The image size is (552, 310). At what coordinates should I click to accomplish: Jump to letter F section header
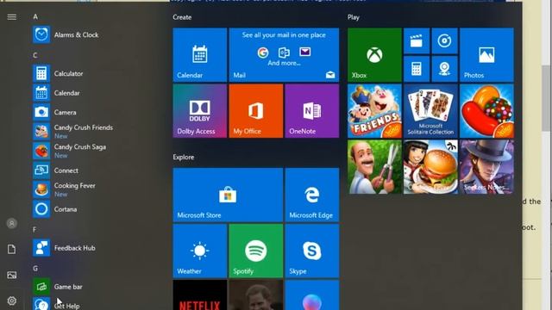click(34, 230)
